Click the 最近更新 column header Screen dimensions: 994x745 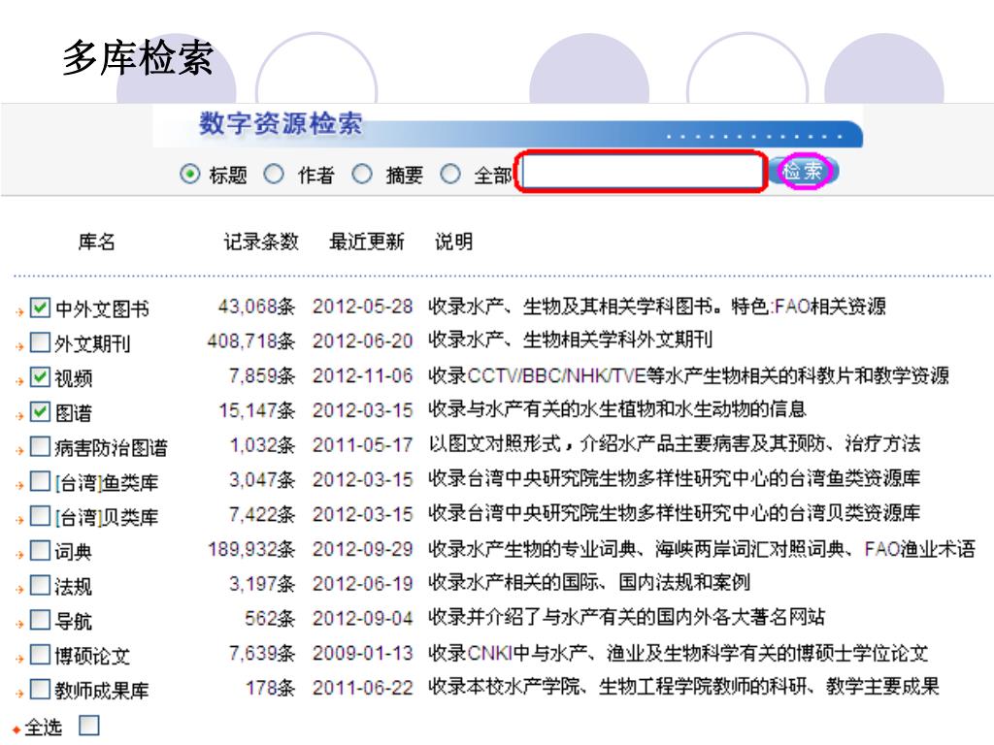[366, 242]
